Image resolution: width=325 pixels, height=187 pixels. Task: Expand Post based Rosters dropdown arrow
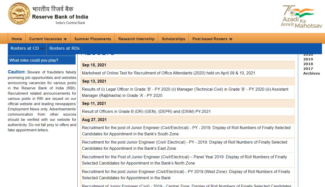tap(231, 39)
